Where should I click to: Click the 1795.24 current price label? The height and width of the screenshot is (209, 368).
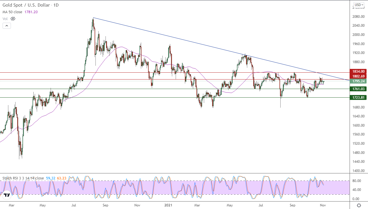click(x=358, y=81)
